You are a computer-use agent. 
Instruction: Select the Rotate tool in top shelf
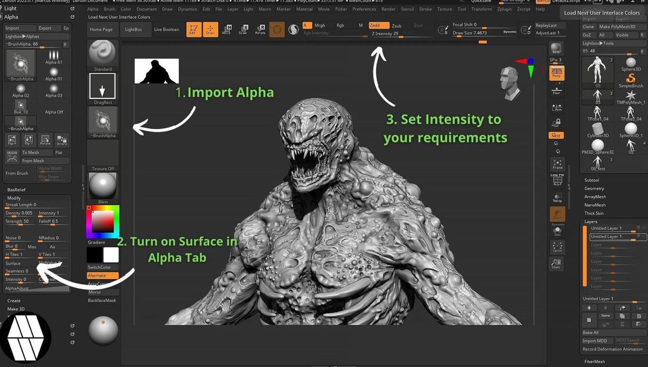tap(260, 30)
